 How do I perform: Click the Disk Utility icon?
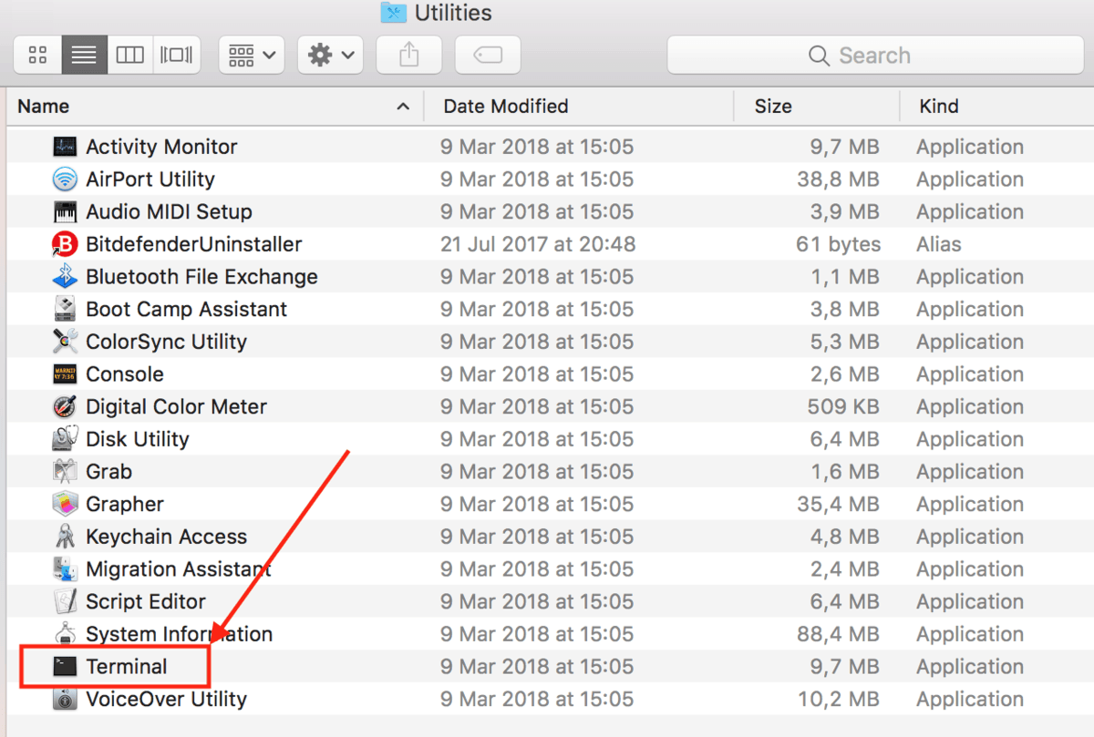(66, 439)
